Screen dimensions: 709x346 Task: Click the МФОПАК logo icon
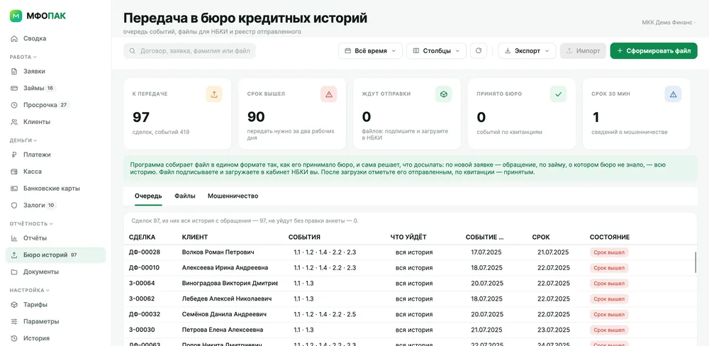[16, 16]
